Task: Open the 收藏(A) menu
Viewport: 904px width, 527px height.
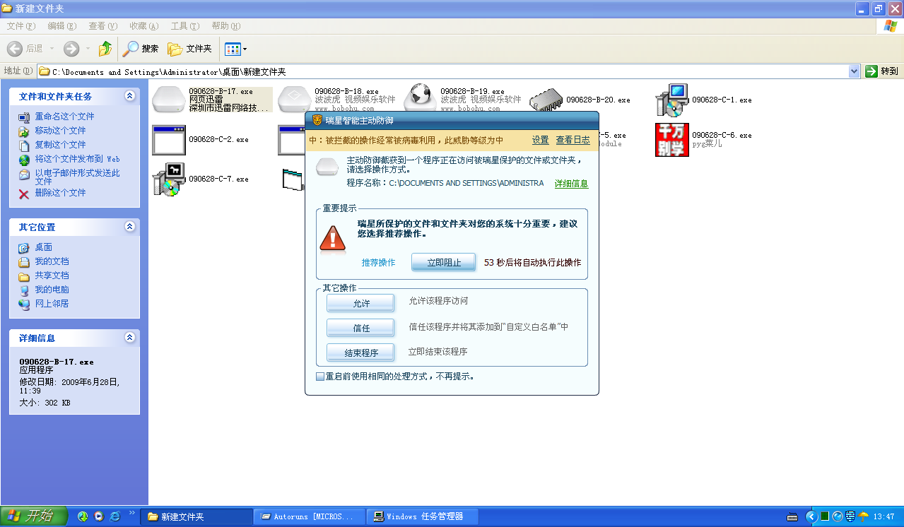Action: (x=143, y=26)
